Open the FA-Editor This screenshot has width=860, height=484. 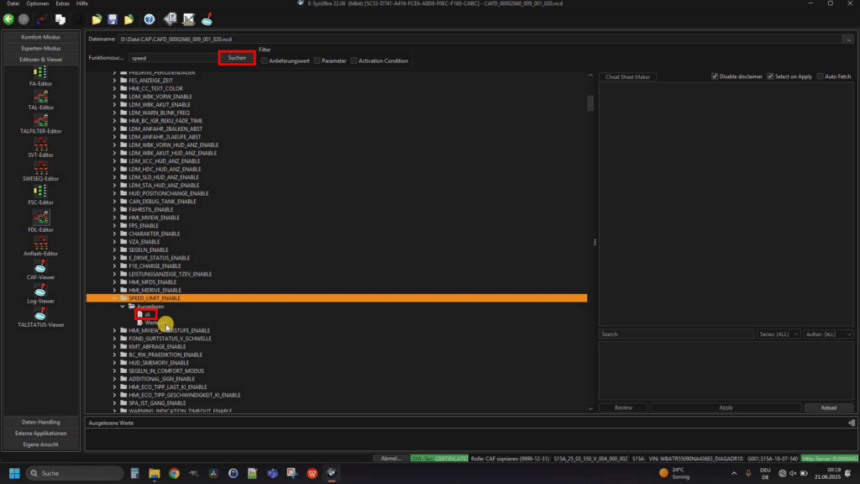click(x=40, y=76)
